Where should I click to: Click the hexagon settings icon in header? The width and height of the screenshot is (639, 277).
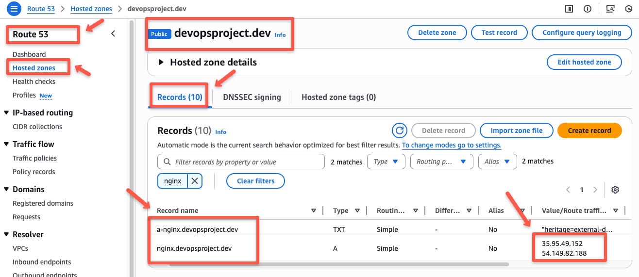point(629,9)
